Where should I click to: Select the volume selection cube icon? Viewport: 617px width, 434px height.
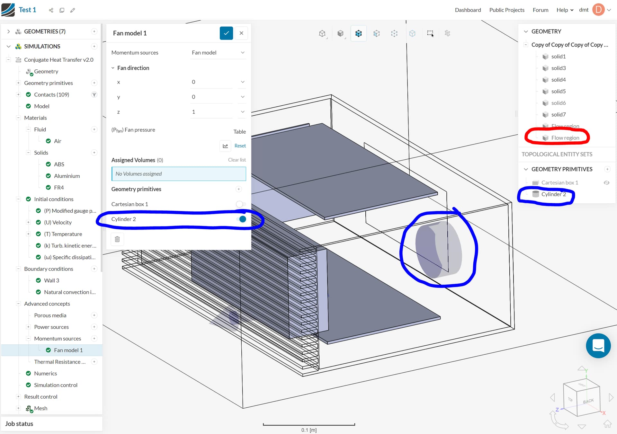point(358,33)
